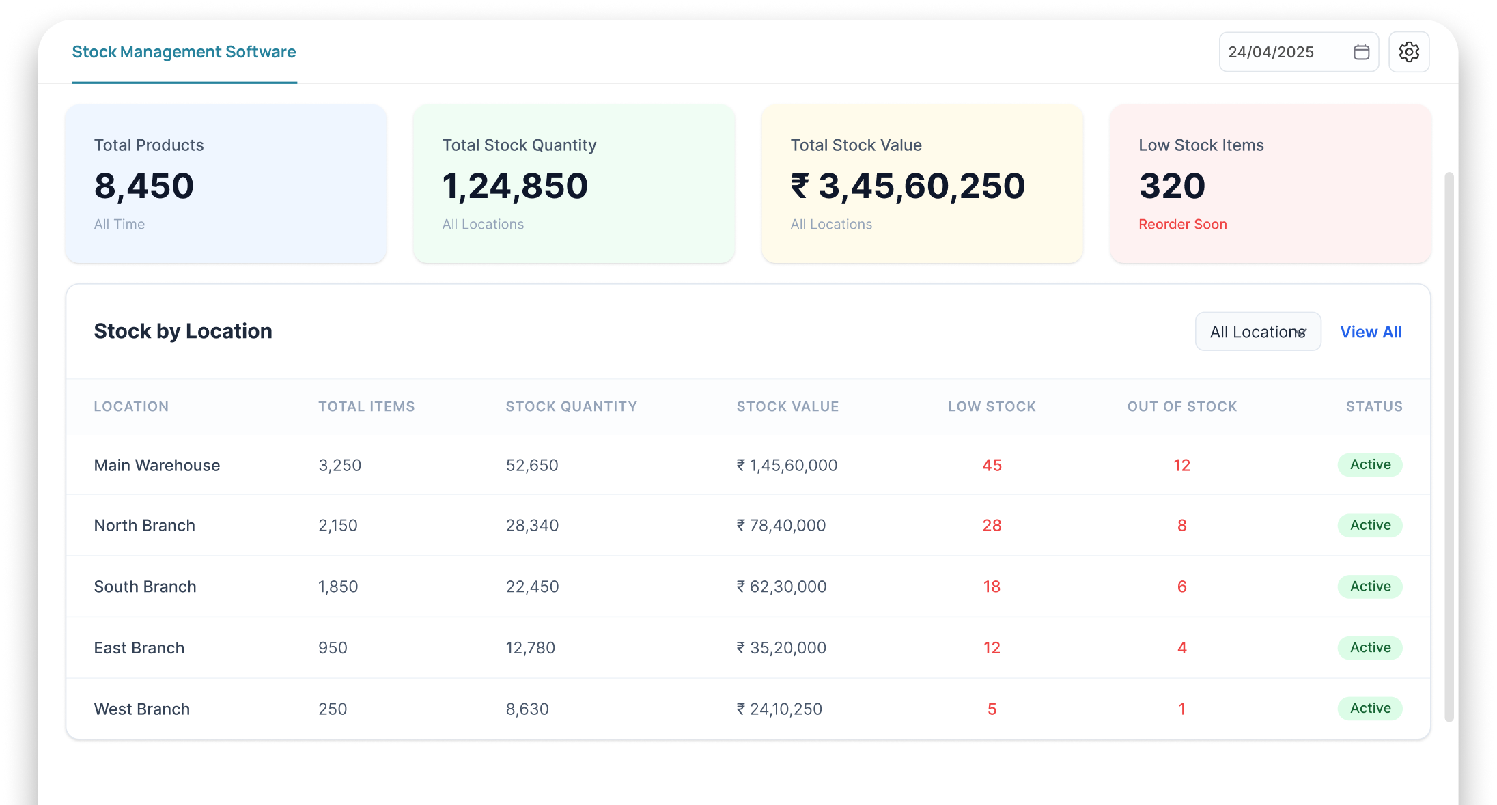The image size is (1497, 805).
Task: Click low stock value 28 for North Branch
Action: (x=992, y=525)
